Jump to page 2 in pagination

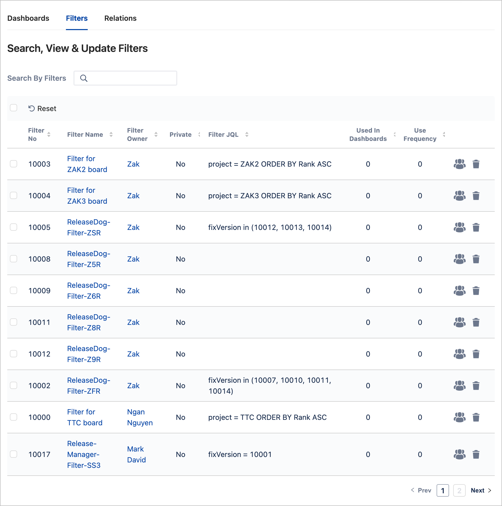(459, 490)
